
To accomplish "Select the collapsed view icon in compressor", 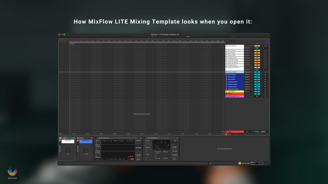I will (102, 159).
